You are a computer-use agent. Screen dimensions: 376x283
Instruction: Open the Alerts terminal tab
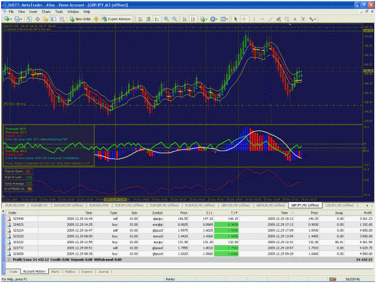click(55, 272)
